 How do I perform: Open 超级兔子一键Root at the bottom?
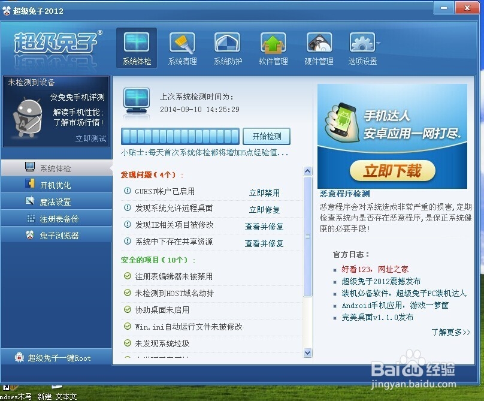pos(57,357)
